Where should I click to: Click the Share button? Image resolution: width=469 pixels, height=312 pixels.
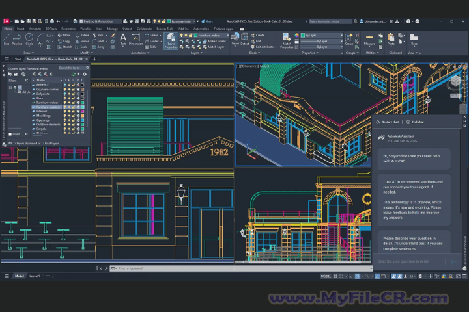207,21
